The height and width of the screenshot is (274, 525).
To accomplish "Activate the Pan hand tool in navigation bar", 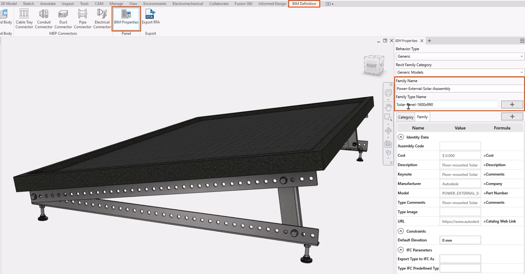I will pos(388,107).
